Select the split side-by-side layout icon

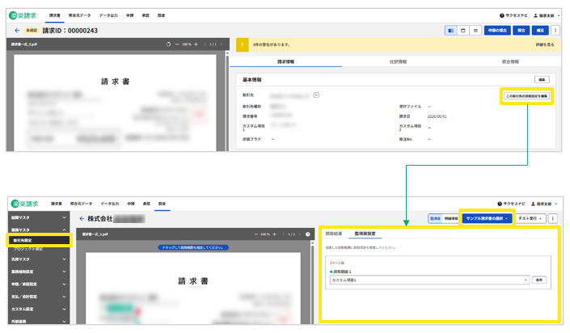click(451, 31)
